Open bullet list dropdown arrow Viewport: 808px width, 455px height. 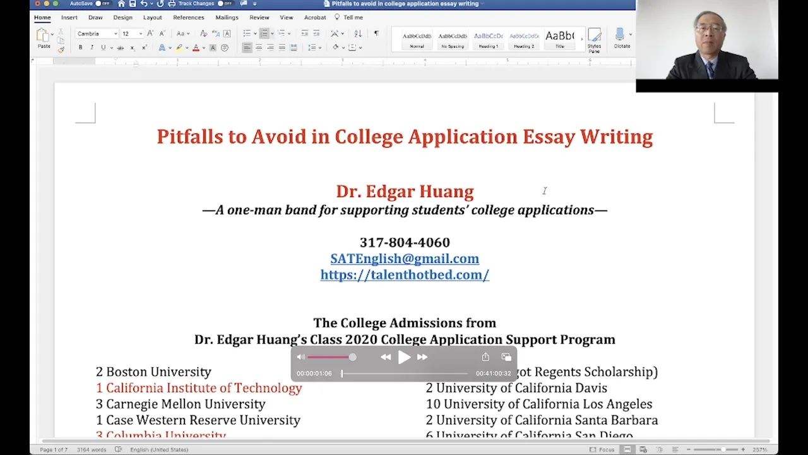click(254, 33)
